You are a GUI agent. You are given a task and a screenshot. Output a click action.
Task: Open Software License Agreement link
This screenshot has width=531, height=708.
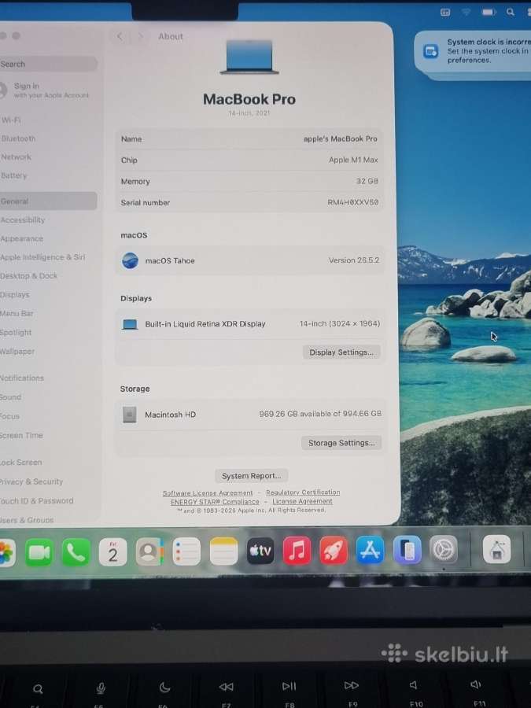click(208, 493)
